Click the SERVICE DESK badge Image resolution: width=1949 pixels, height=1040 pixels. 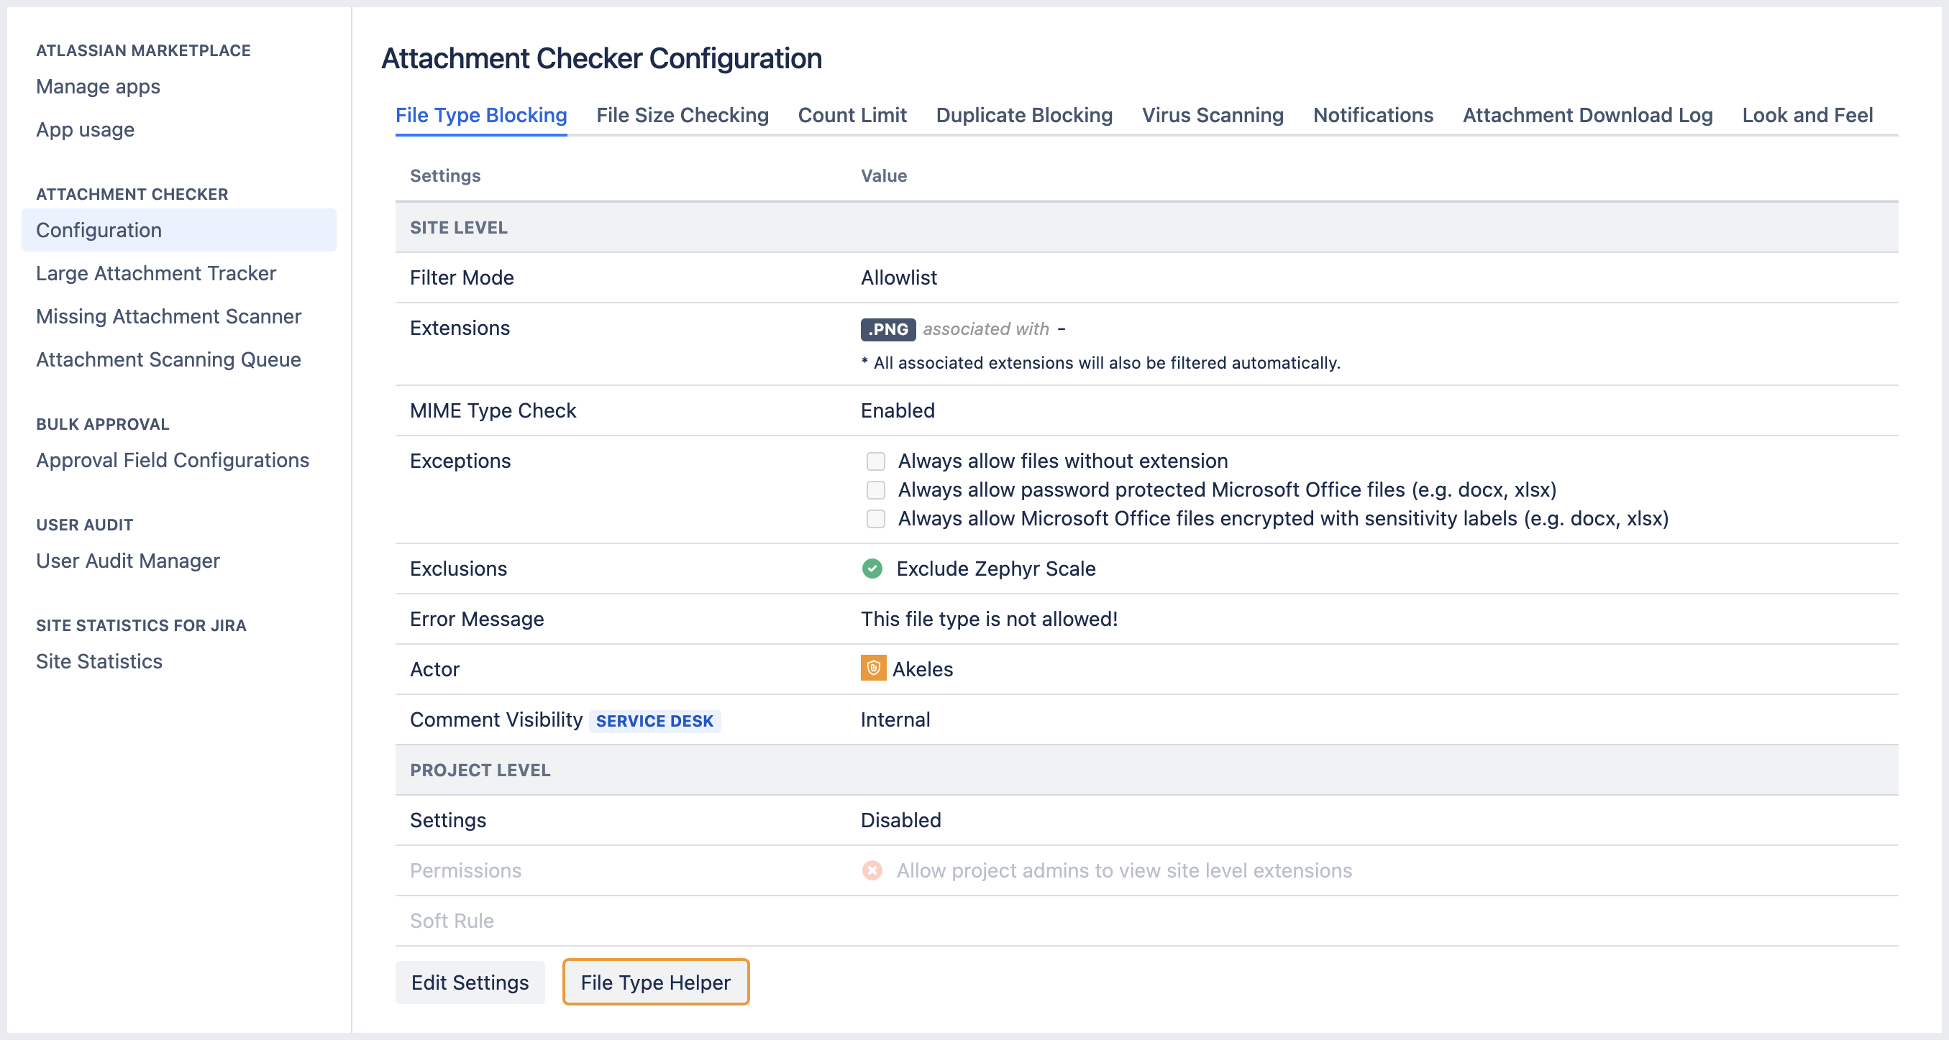pos(654,721)
